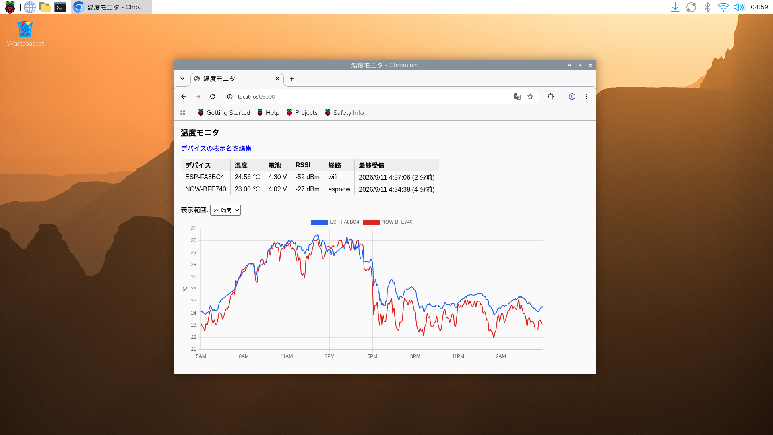Click the NOW-BFE740 device cell in table
The image size is (773, 435).
click(205, 189)
